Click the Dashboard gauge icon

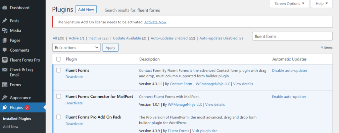coord(5,8)
